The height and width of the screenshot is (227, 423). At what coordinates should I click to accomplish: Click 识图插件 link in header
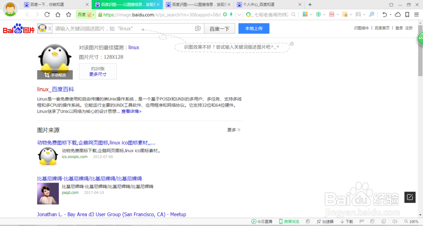coord(361,28)
